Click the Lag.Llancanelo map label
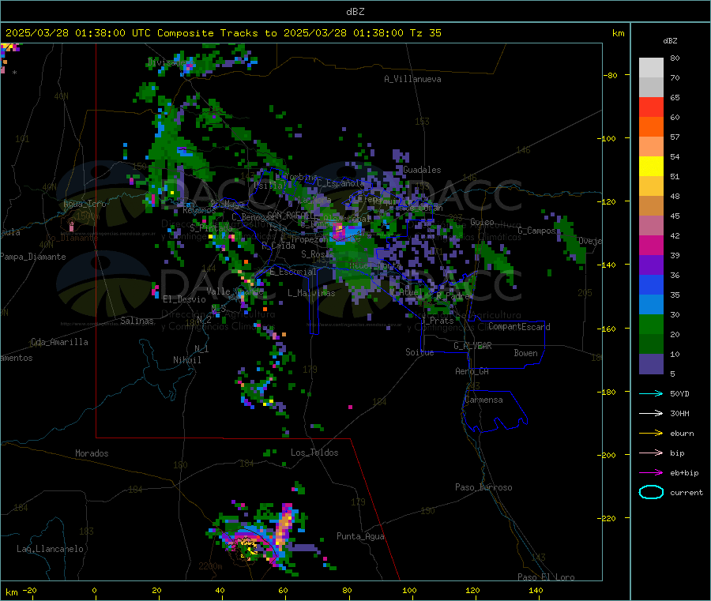The height and width of the screenshot is (601, 711). coord(51,549)
